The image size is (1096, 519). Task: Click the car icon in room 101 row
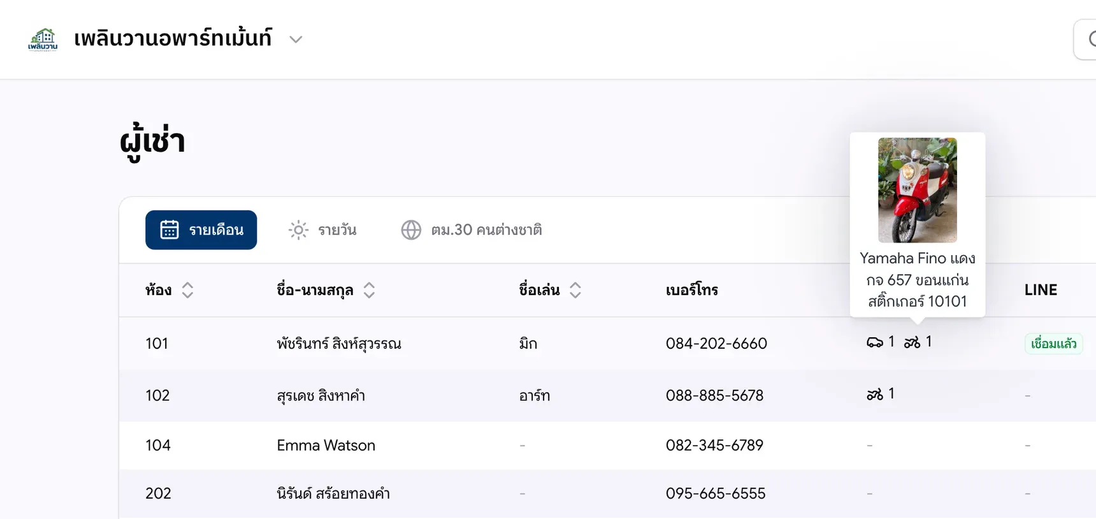coord(875,342)
